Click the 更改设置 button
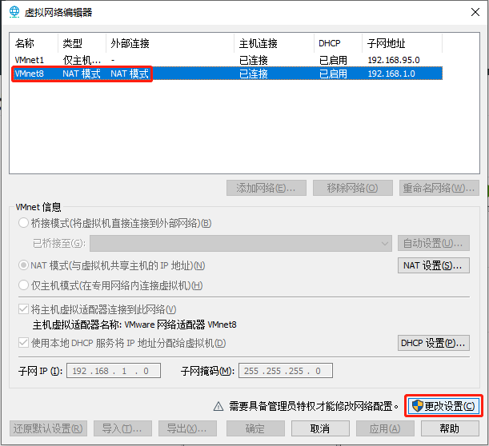Screen dimensions: 489x446 click(443, 406)
